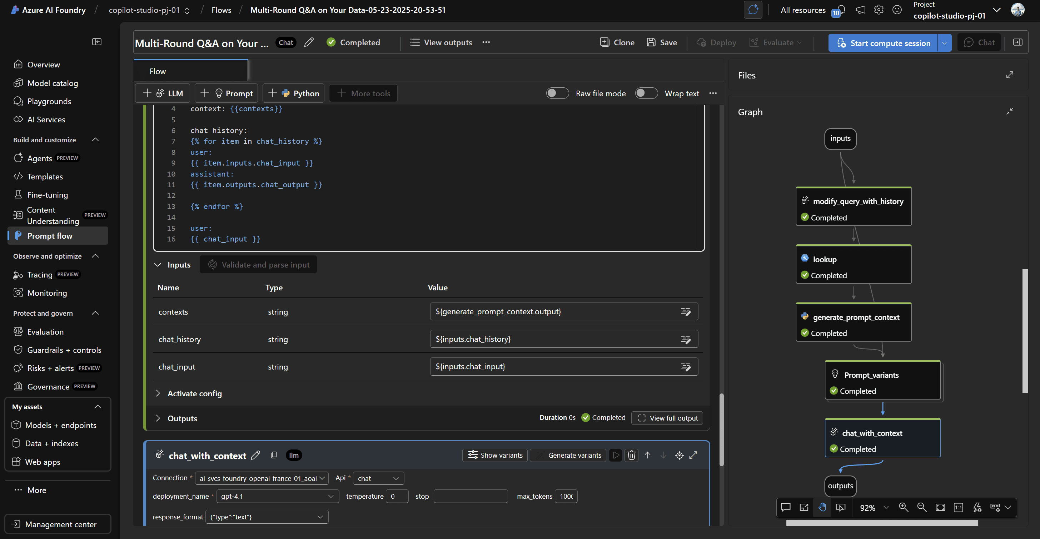The width and height of the screenshot is (1040, 539).
Task: Open the Overview page
Action: tap(44, 65)
